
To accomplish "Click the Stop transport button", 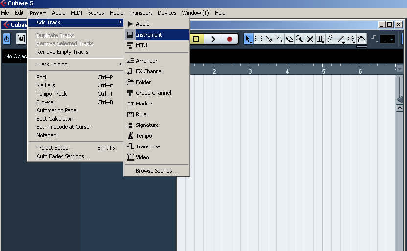I will coord(196,39).
